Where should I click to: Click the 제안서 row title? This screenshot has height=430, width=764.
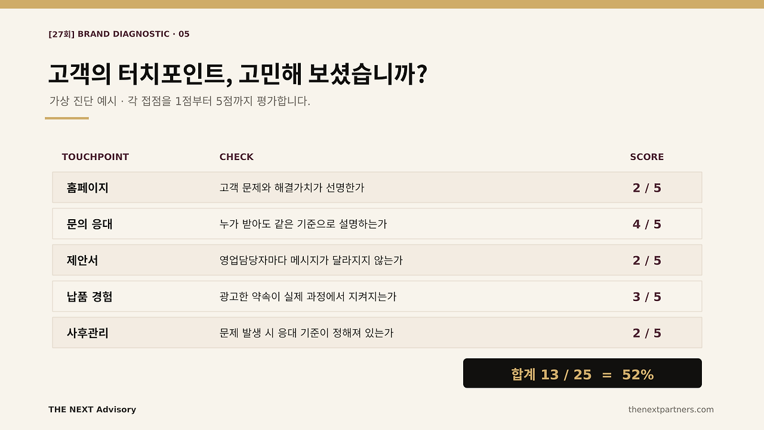(x=82, y=261)
